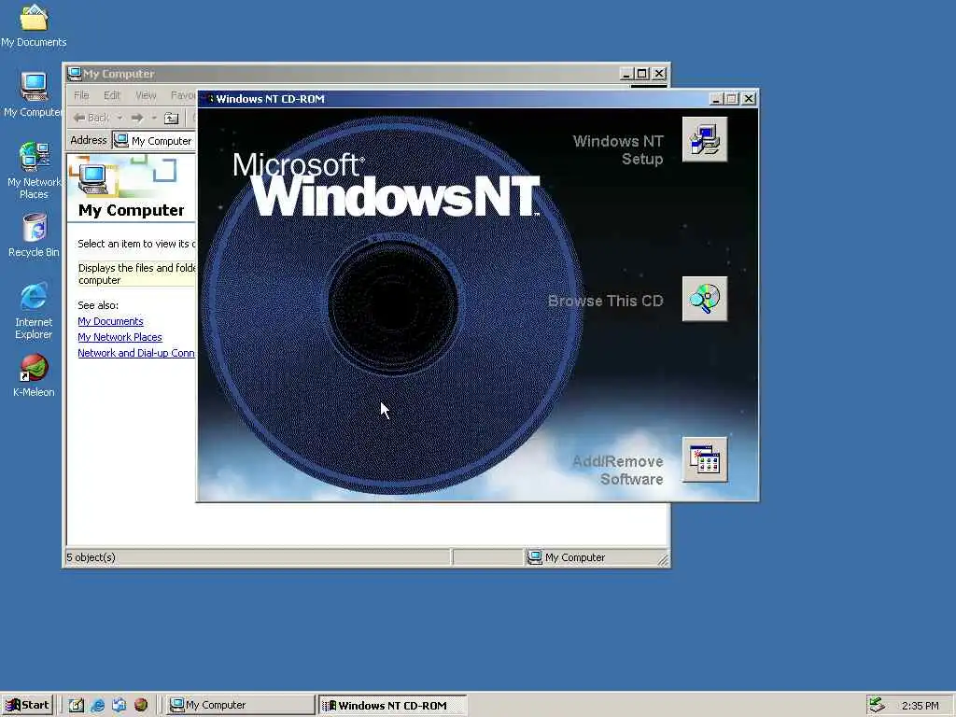The height and width of the screenshot is (717, 956).
Task: Open My Computer desktop icon
Action: [34, 94]
